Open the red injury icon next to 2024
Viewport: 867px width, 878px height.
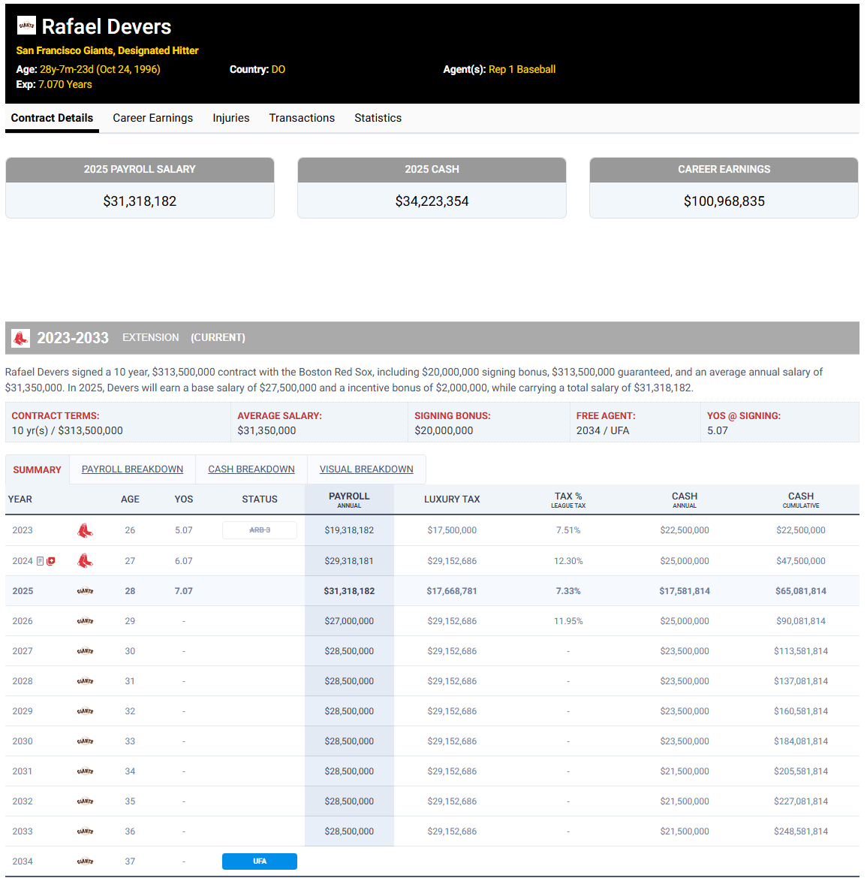(51, 561)
